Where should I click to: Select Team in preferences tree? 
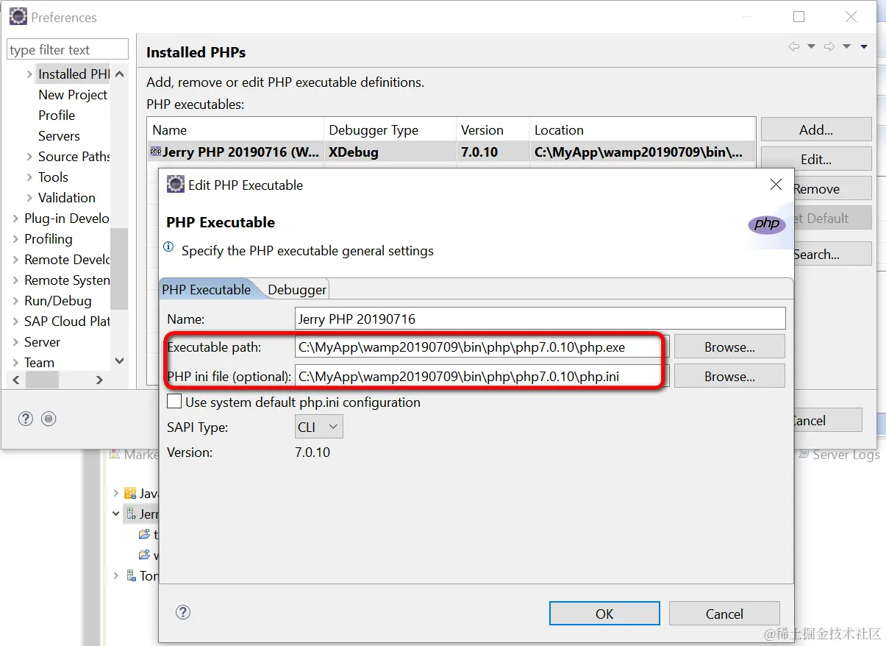[x=39, y=362]
